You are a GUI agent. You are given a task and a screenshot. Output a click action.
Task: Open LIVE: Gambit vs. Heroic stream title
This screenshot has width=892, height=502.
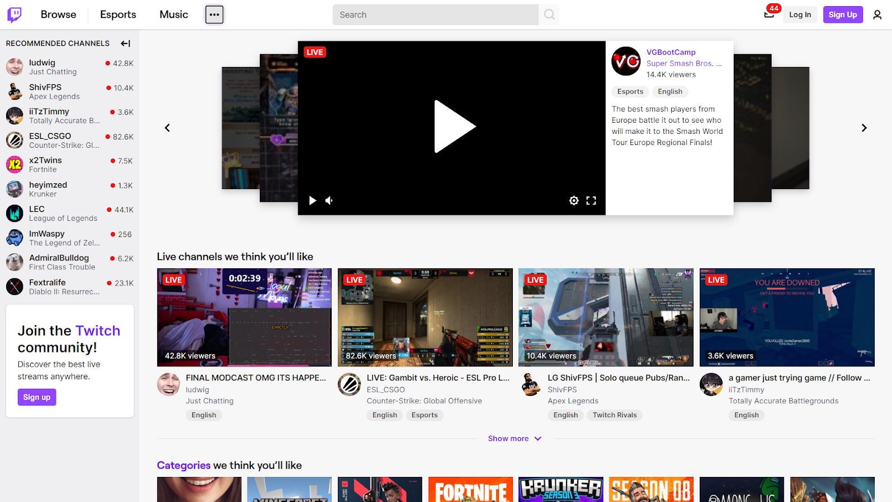pyautogui.click(x=438, y=378)
